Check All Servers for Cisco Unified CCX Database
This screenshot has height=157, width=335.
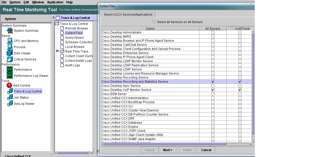click(213, 123)
